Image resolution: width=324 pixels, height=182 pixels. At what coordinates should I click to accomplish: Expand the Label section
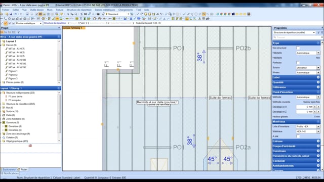click(318, 77)
